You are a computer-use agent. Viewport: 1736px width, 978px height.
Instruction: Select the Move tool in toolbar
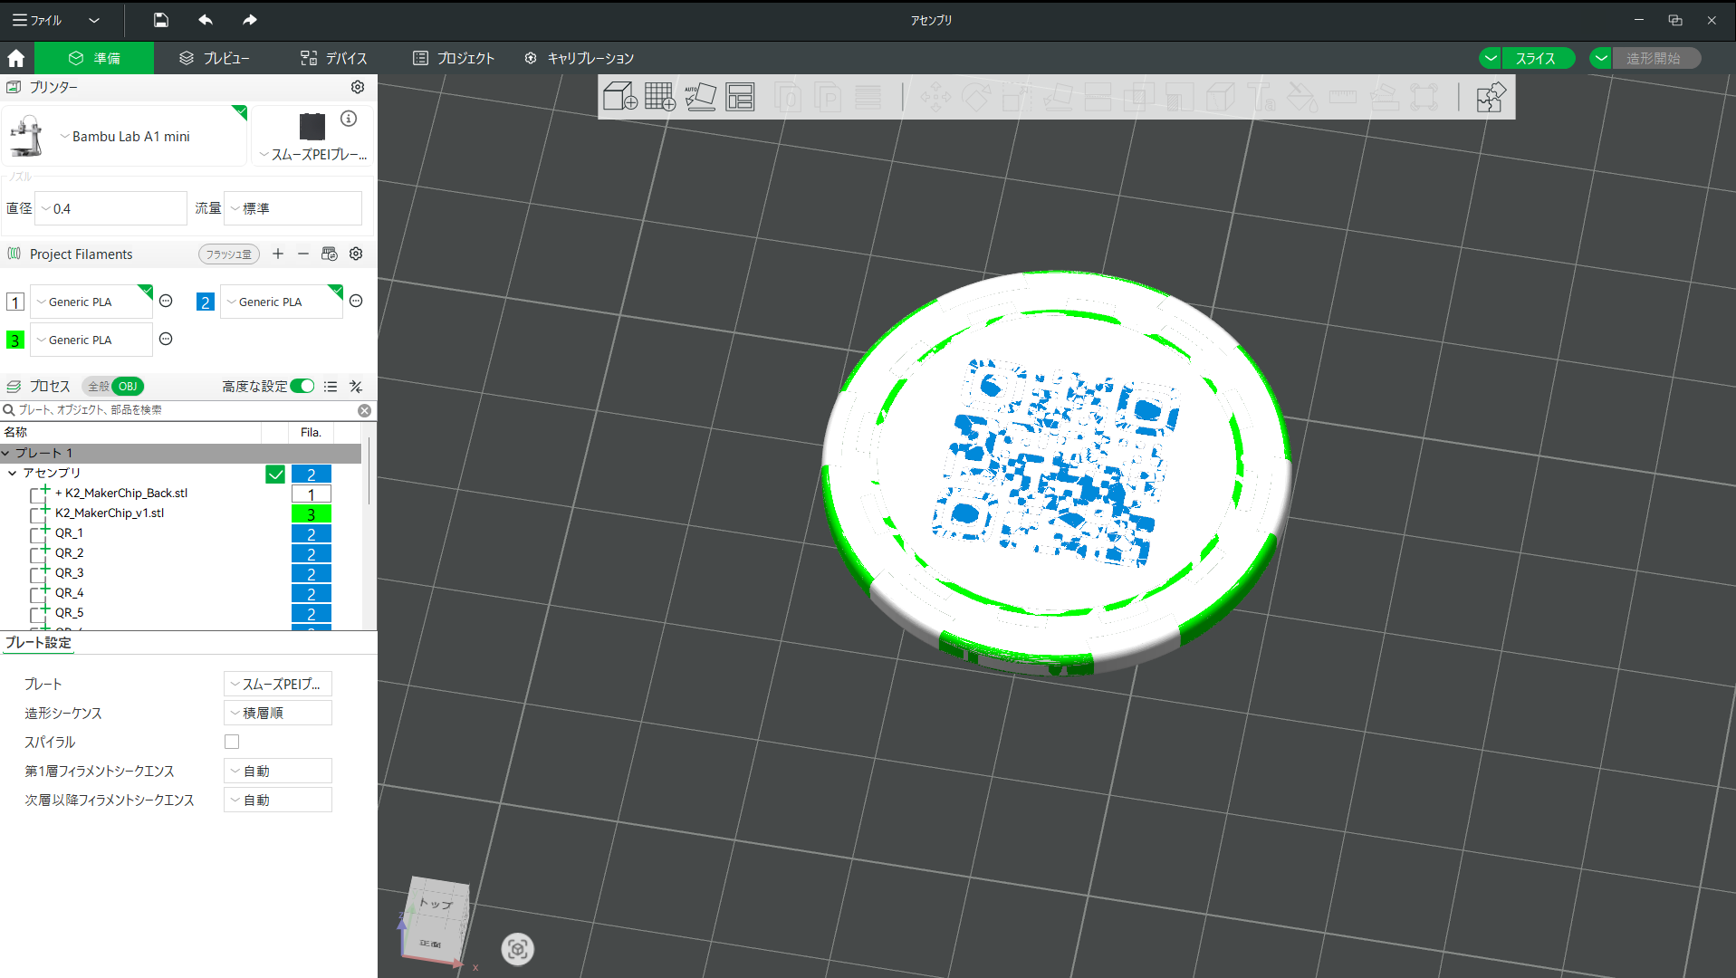pyautogui.click(x=935, y=97)
